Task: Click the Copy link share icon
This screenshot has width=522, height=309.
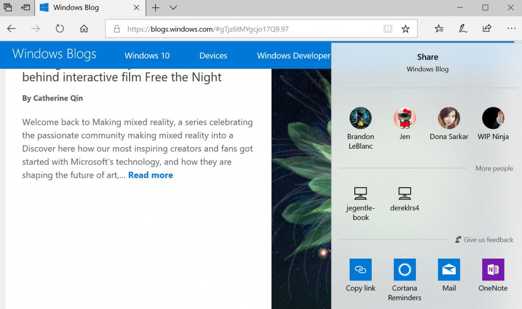Action: 360,270
